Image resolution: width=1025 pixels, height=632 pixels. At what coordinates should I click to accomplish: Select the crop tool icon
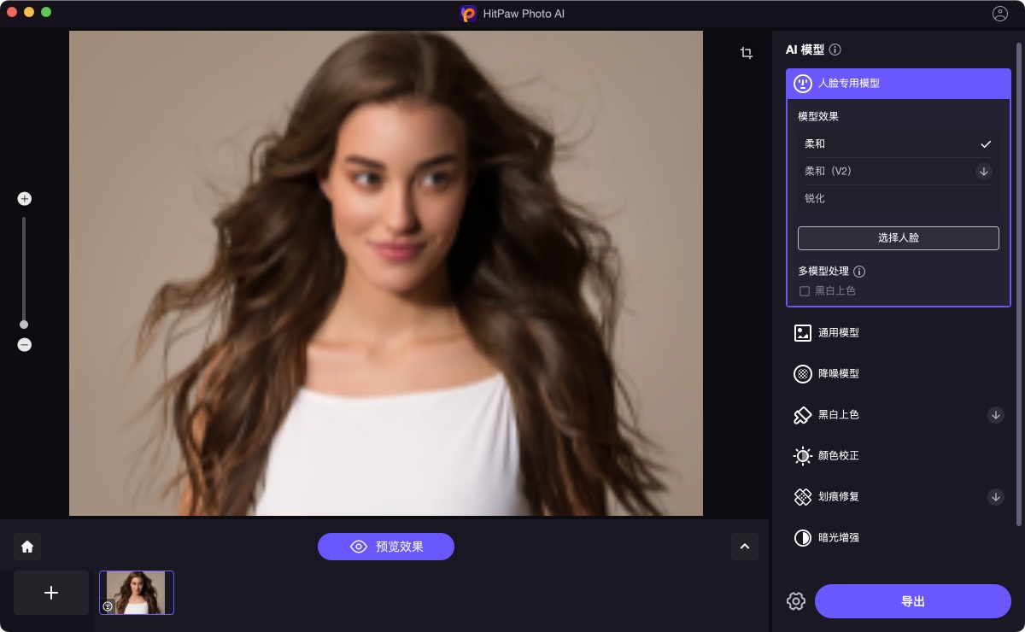point(747,53)
